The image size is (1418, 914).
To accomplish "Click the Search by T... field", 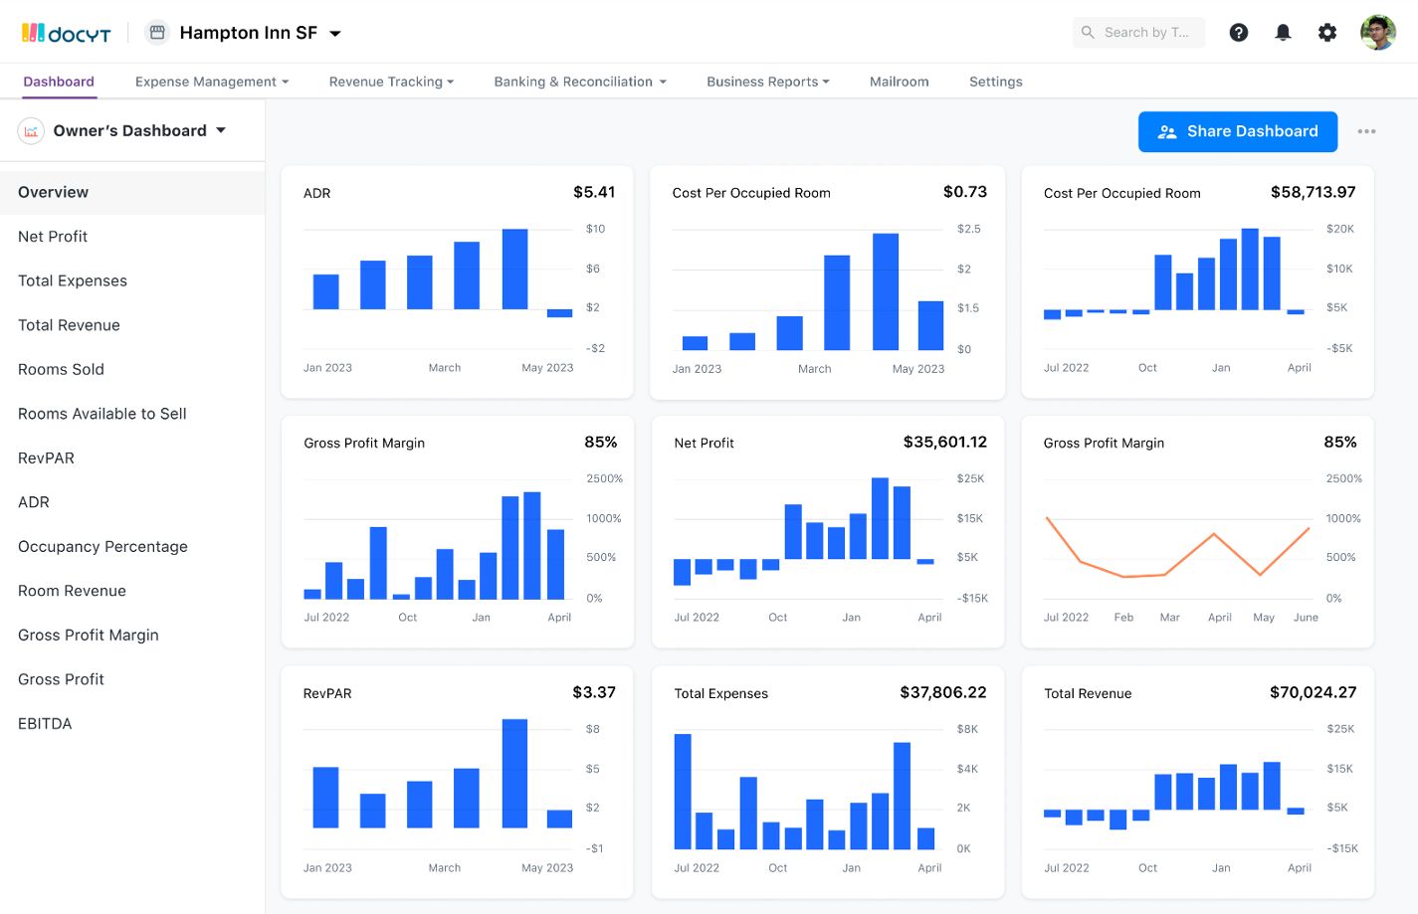I will (x=1138, y=33).
